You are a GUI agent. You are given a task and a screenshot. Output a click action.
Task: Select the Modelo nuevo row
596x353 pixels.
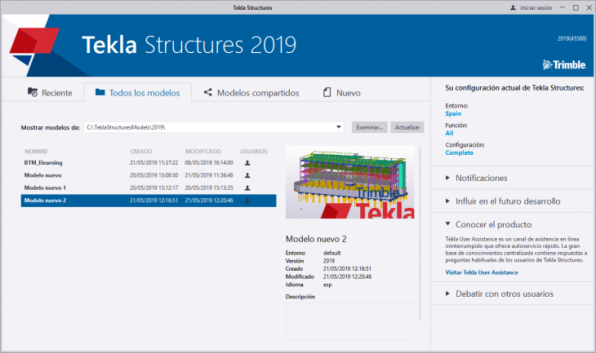click(x=149, y=175)
